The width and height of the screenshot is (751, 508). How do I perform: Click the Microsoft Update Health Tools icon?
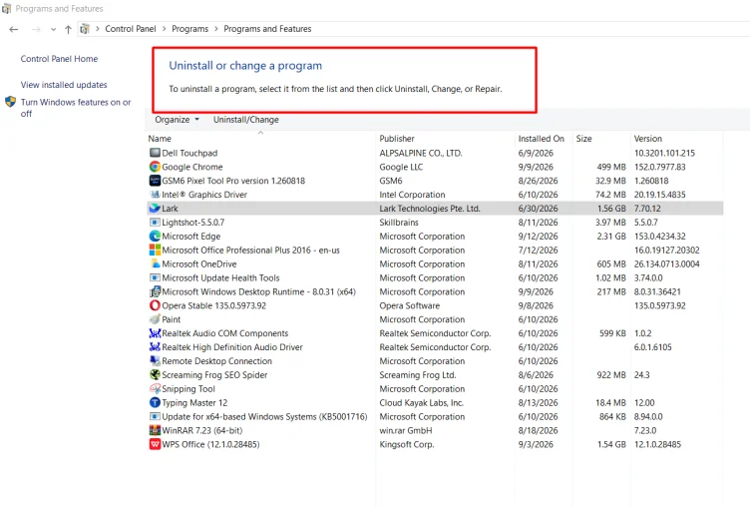point(155,278)
